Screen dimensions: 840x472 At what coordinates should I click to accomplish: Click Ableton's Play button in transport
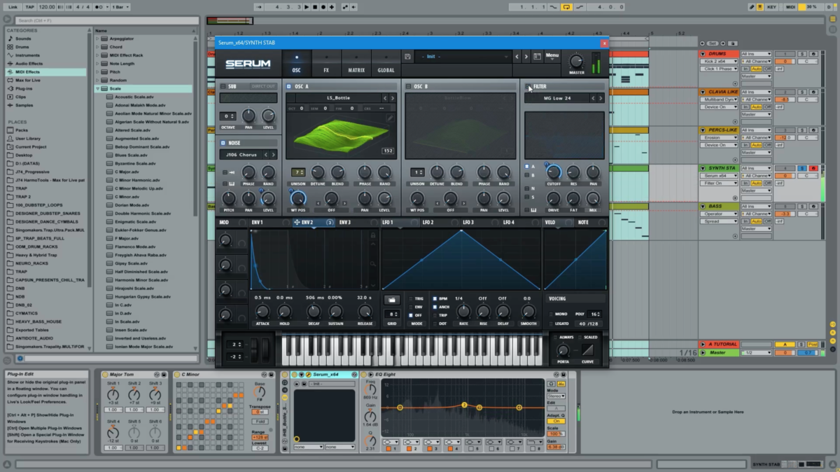point(307,7)
